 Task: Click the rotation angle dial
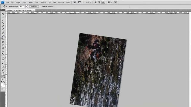[27, 7]
